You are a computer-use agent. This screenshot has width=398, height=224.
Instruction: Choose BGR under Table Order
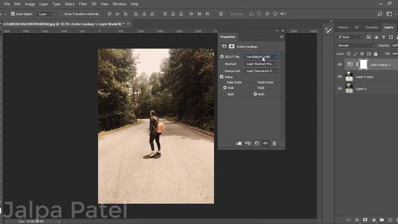[256, 94]
